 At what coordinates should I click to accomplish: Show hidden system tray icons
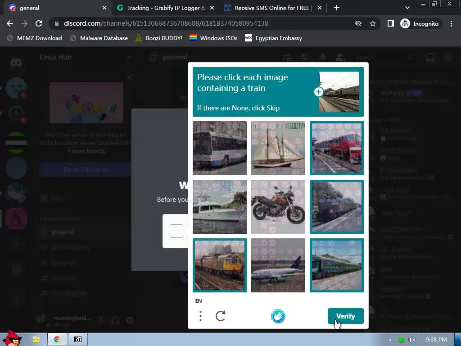click(390, 340)
